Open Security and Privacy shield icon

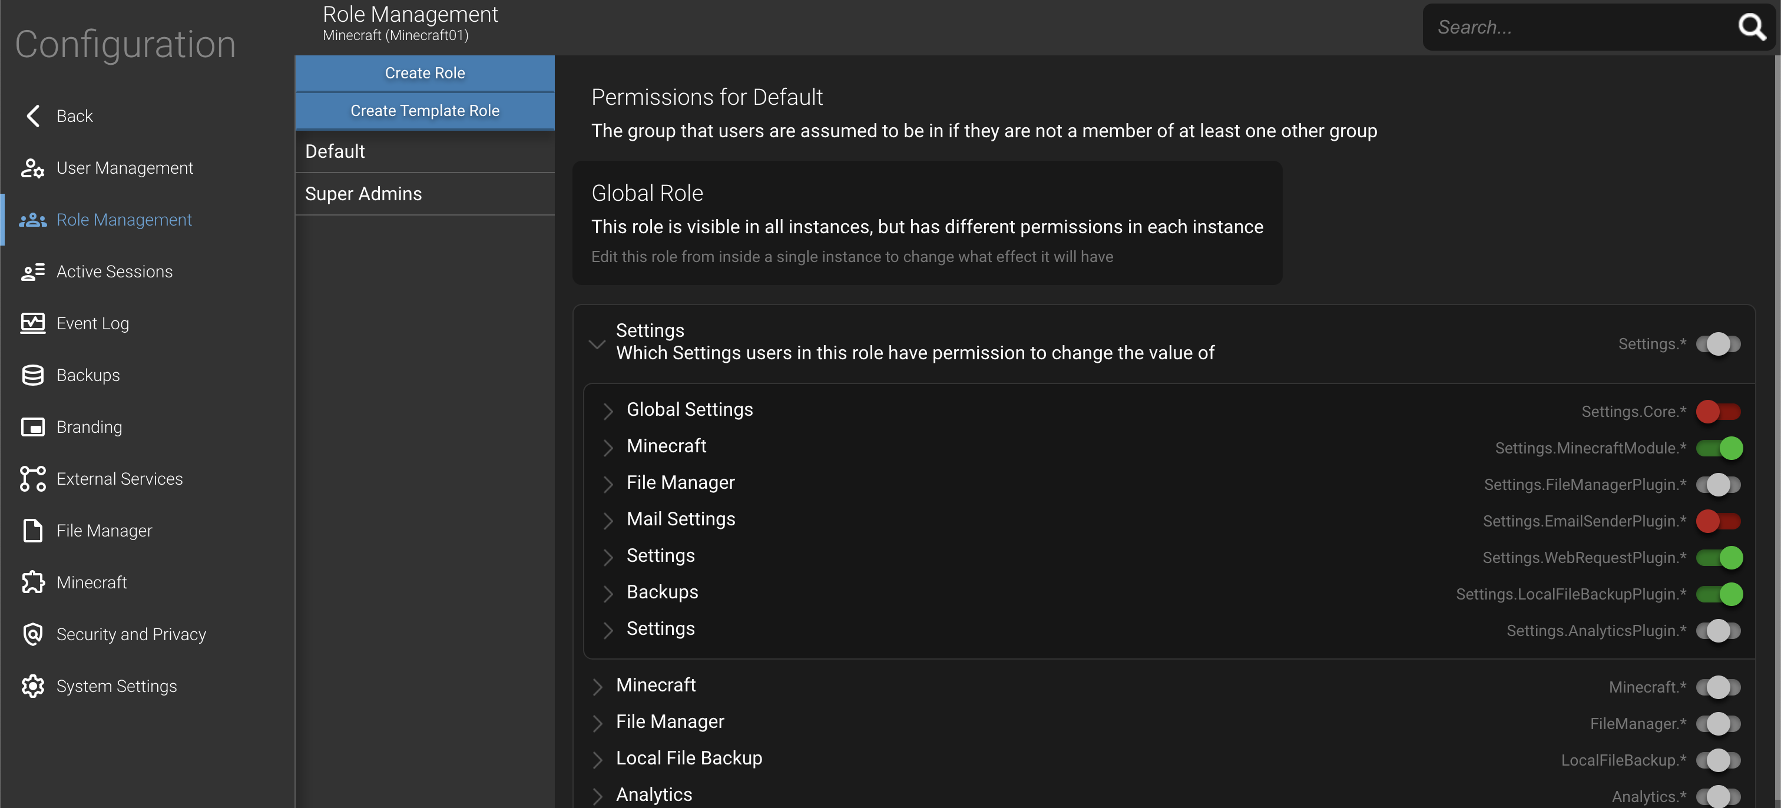32,634
